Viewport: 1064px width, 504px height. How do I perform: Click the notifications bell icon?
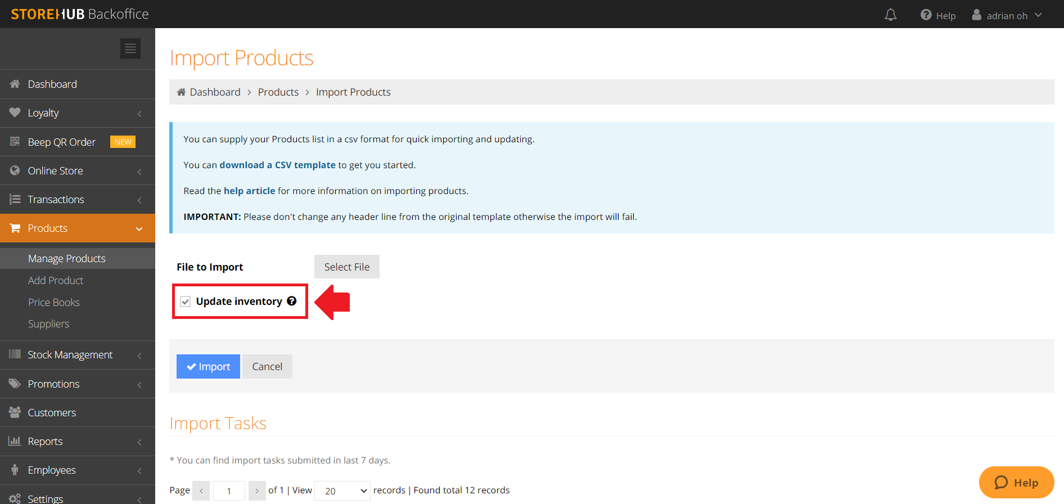(x=891, y=15)
